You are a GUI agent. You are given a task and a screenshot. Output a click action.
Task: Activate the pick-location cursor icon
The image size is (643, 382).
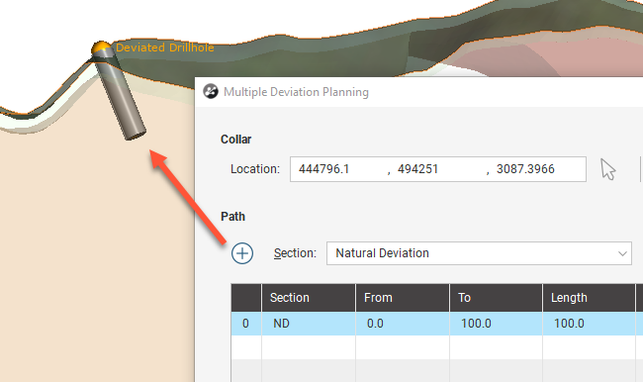(x=607, y=169)
